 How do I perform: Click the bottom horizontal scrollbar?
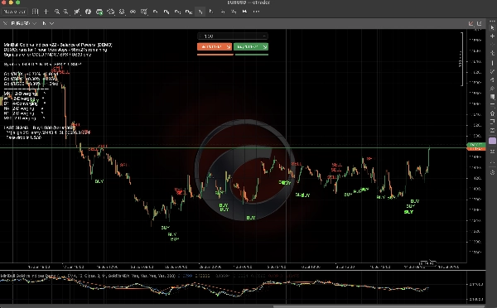click(x=379, y=306)
